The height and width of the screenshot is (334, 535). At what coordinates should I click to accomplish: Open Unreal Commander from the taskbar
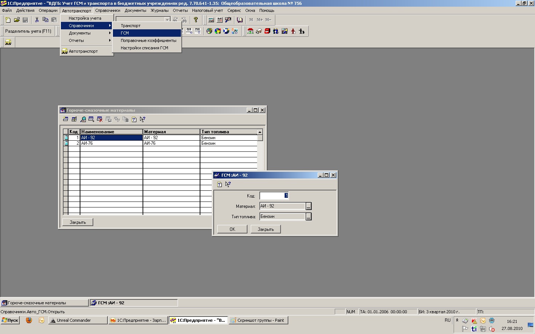point(78,320)
